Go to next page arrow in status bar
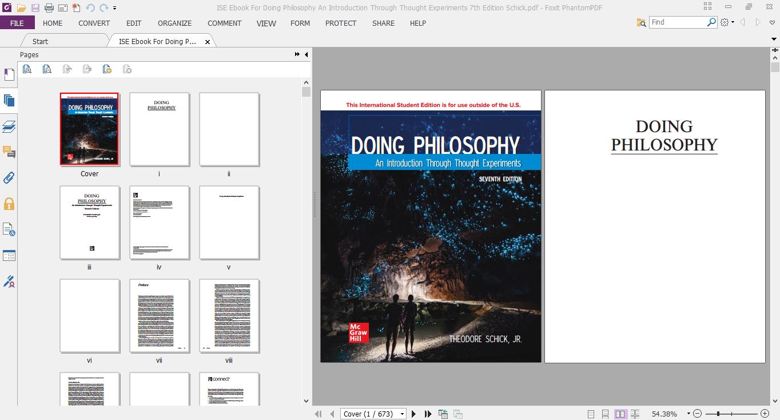The height and width of the screenshot is (420, 780). point(414,414)
